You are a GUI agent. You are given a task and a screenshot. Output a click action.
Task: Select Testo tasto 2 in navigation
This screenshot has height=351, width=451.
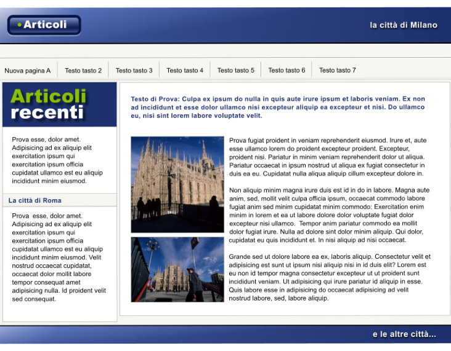point(83,71)
